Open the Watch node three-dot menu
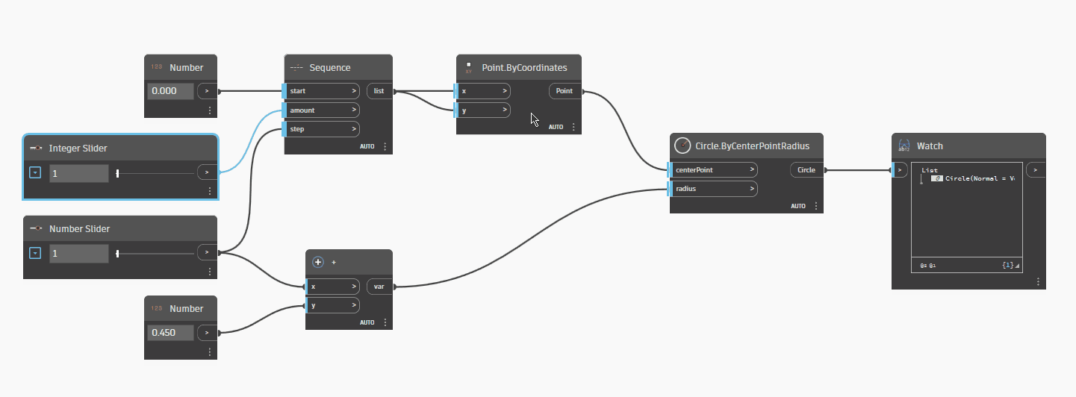1076x397 pixels. [x=1037, y=281]
